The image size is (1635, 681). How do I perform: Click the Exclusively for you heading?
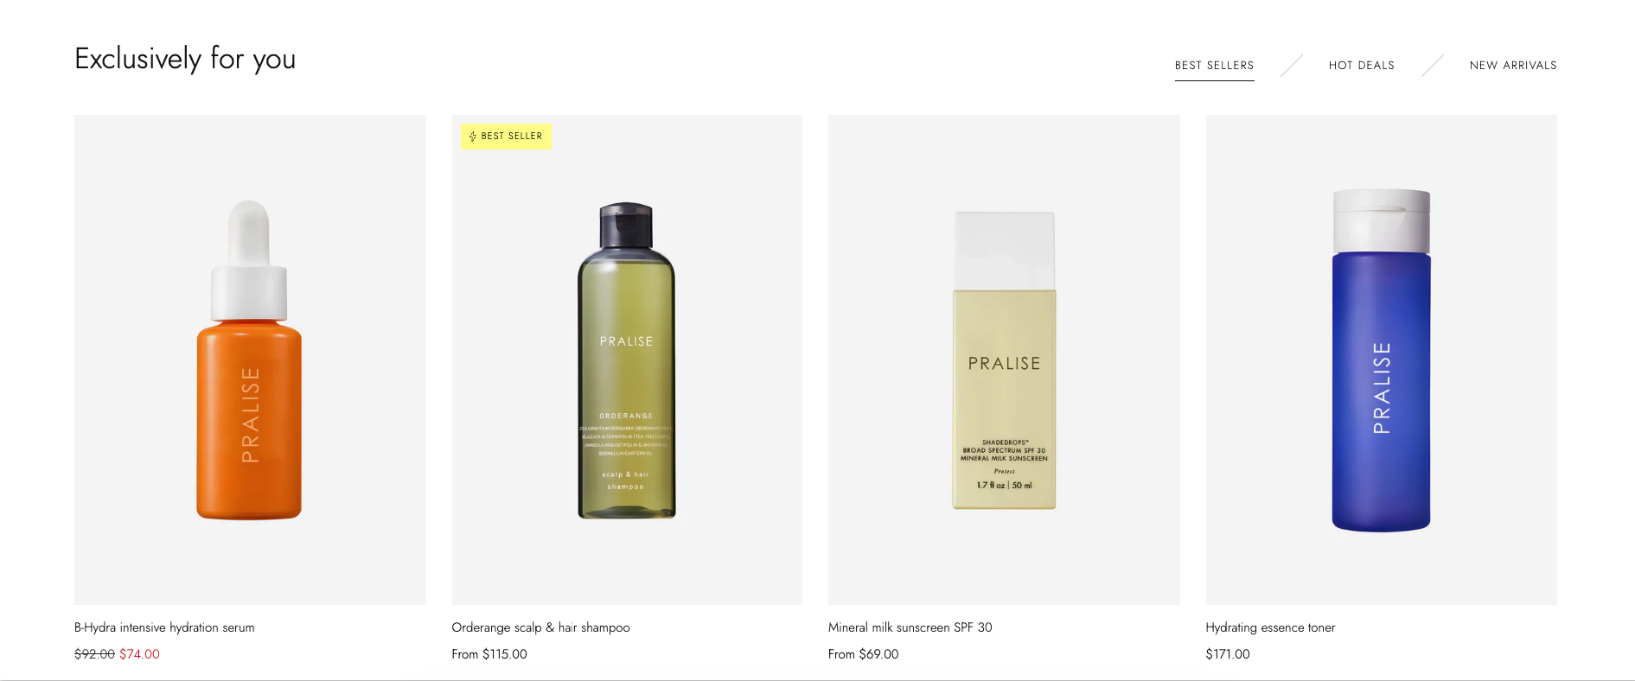[x=185, y=59]
